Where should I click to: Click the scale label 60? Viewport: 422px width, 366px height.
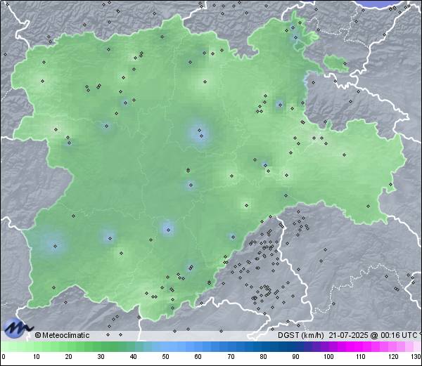(x=198, y=357)
